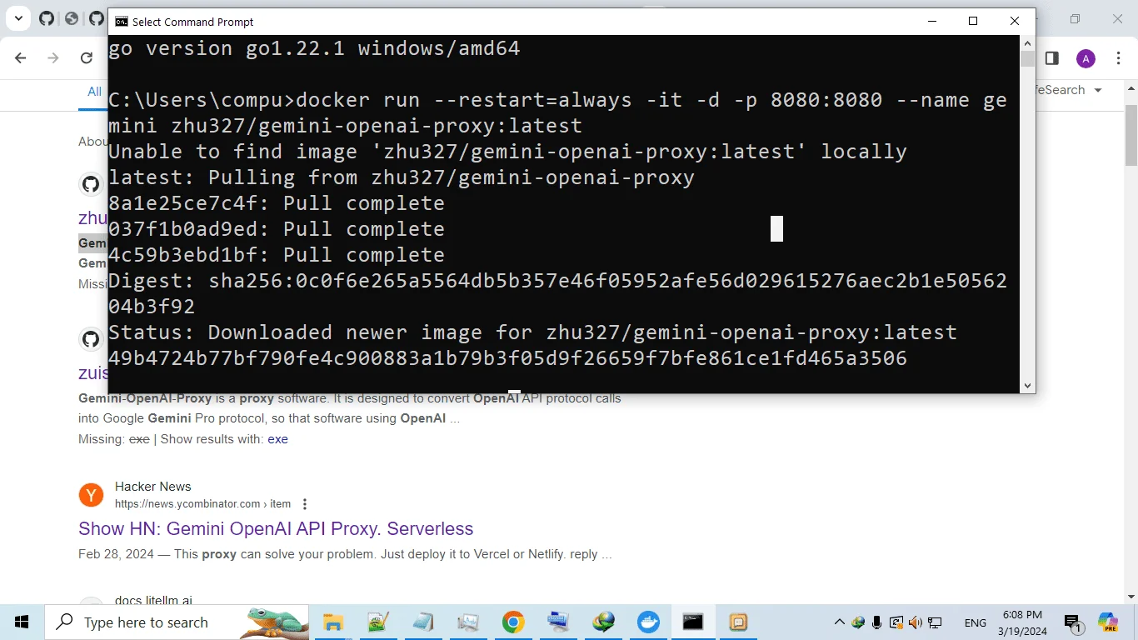Image resolution: width=1138 pixels, height=640 pixels.
Task: Open the Chrome profile avatar A
Action: tap(1086, 58)
